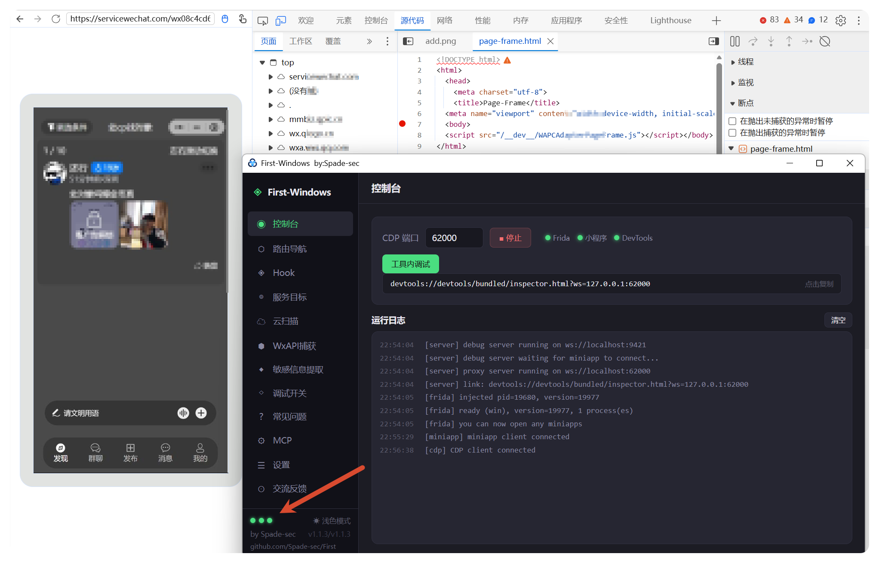Collapse the 断点 breakpoints section
The width and height of the screenshot is (879, 563).
pos(733,104)
